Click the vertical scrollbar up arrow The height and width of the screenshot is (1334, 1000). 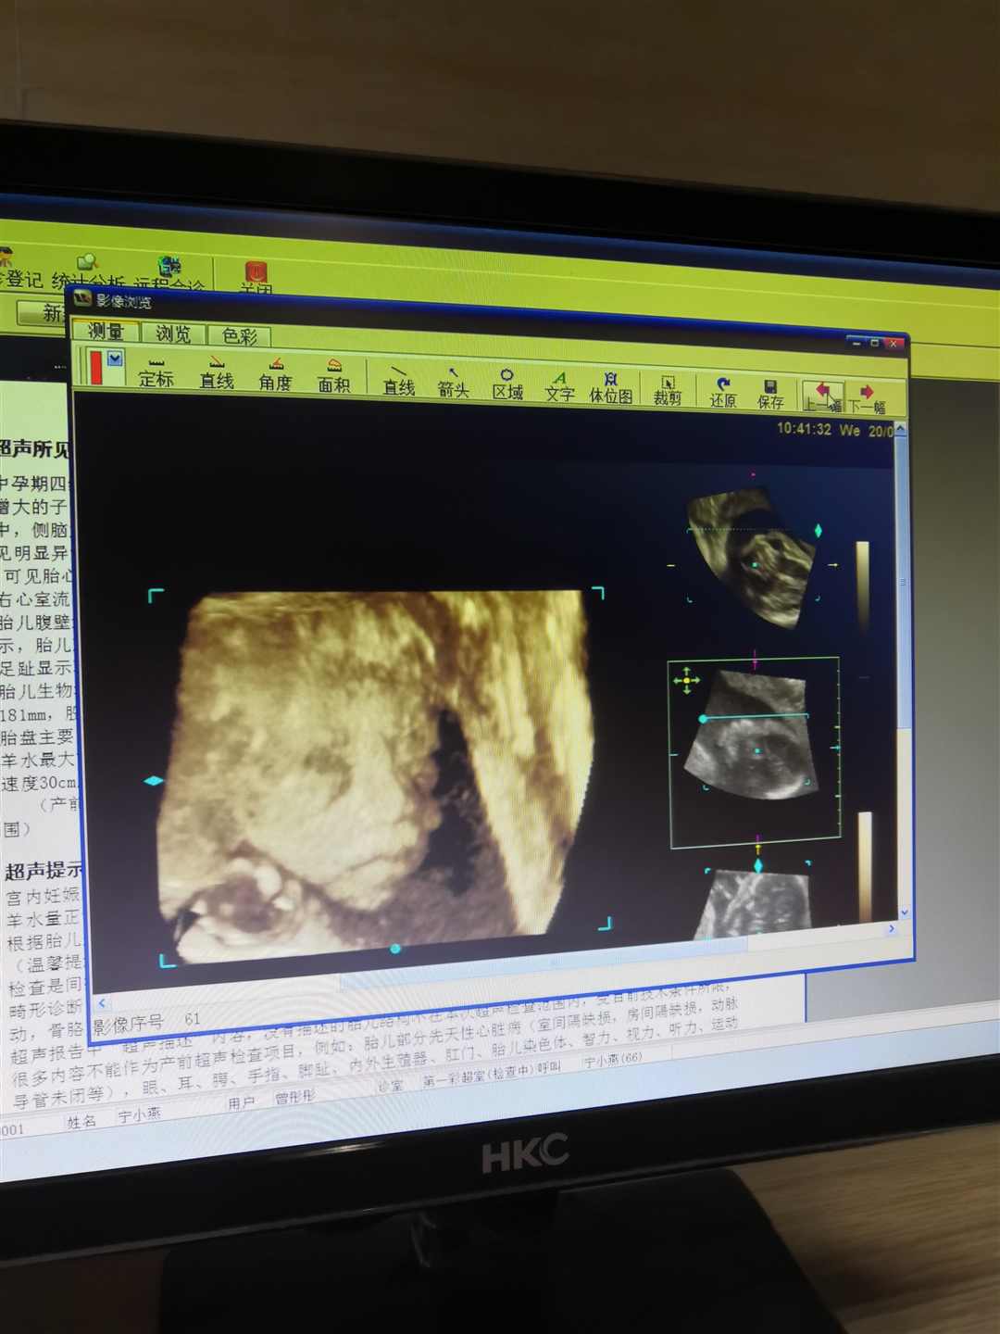[x=901, y=430]
